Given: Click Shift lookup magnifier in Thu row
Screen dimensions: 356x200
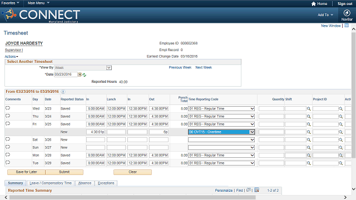Looking at the screenshot, I should tap(309, 116).
